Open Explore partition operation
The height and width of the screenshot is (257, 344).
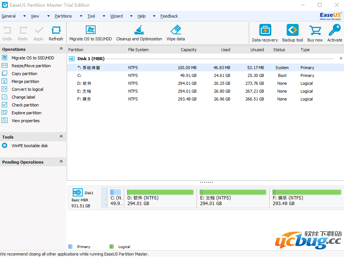[x=26, y=113]
